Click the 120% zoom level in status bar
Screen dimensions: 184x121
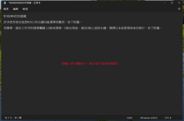[x=129, y=118]
